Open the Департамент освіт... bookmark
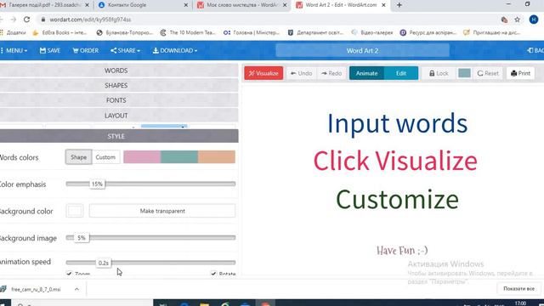The height and width of the screenshot is (306, 544). [315, 32]
